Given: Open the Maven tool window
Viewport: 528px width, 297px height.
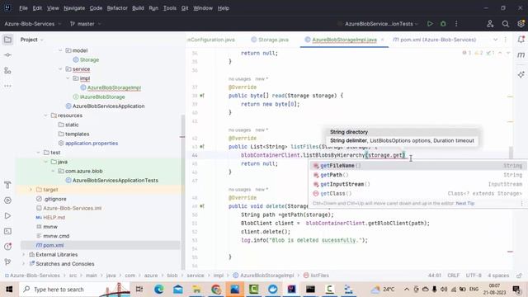Looking at the screenshot, I should point(521,55).
